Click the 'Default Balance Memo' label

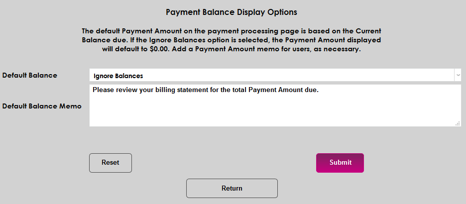(42, 106)
